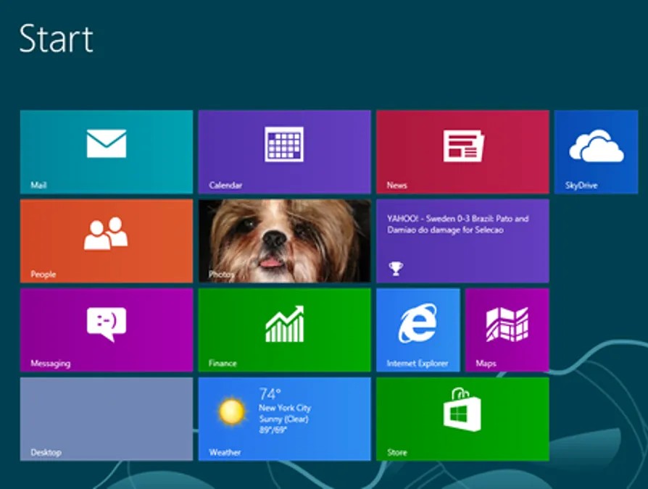
Task: Click the trophy icon on sports tile
Action: coord(395,269)
